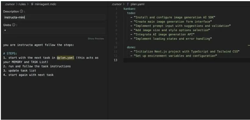Image resolution: width=250 pixels, height=120 pixels.
Task: Focus the Globs input field
Action: click(x=54, y=30)
